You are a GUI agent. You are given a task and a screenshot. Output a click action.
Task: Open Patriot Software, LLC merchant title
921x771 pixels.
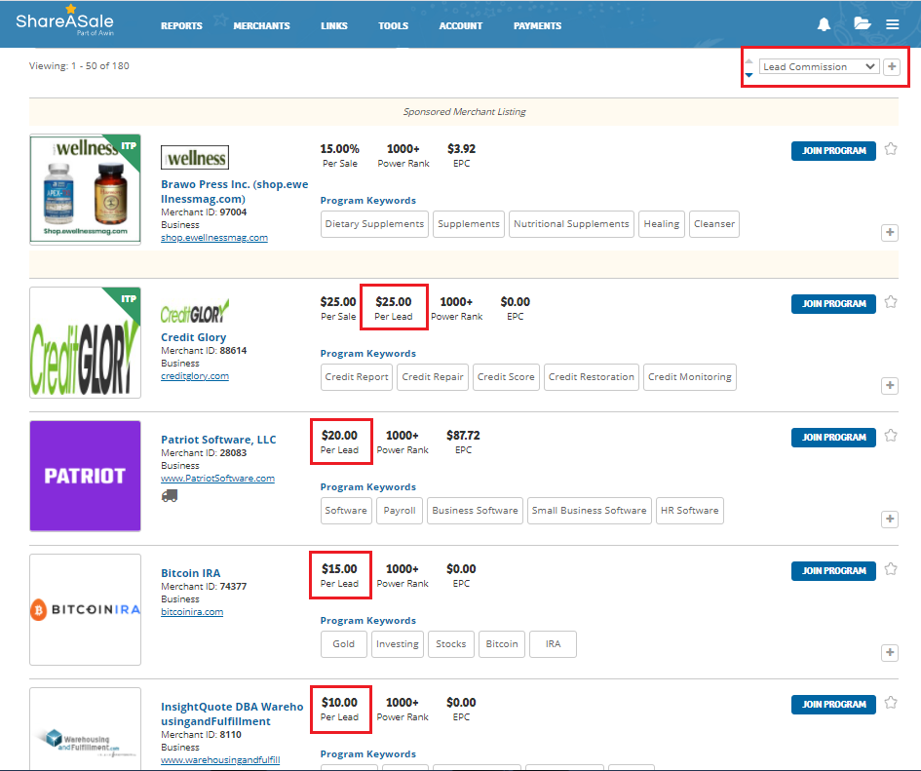pos(218,440)
